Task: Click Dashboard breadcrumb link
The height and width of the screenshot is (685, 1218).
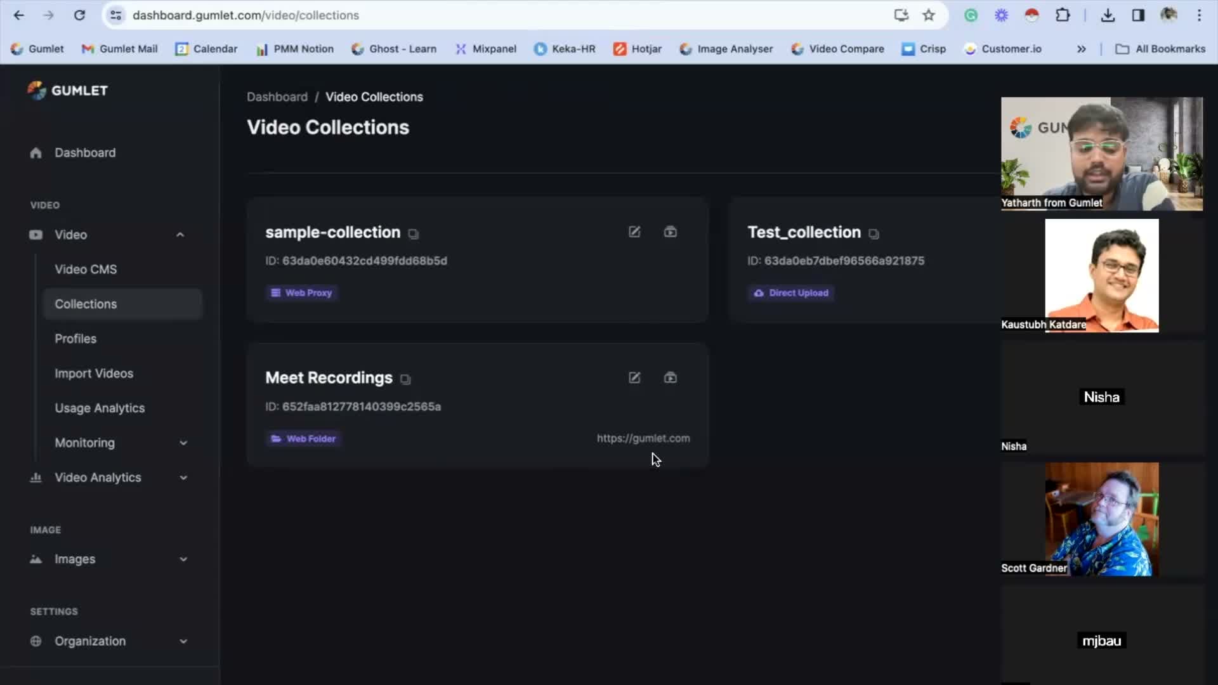Action: coord(277,97)
